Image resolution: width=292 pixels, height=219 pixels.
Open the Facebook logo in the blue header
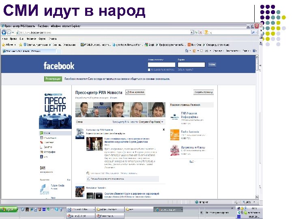tap(59, 66)
